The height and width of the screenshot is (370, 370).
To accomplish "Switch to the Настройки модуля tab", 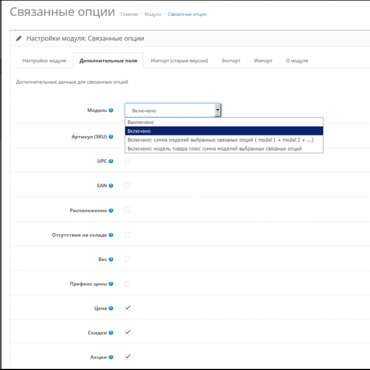I will click(x=44, y=60).
